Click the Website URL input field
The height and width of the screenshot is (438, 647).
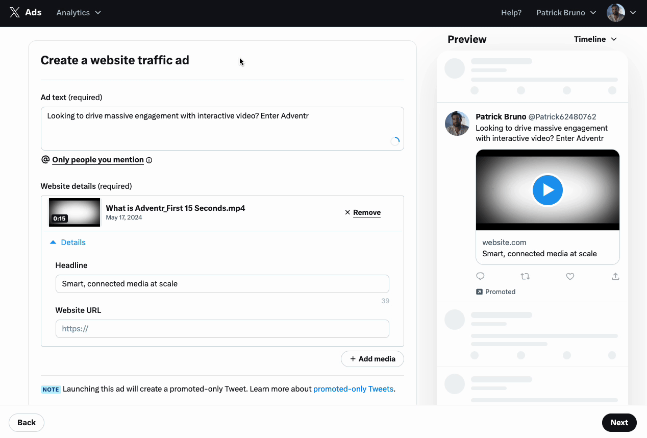222,329
